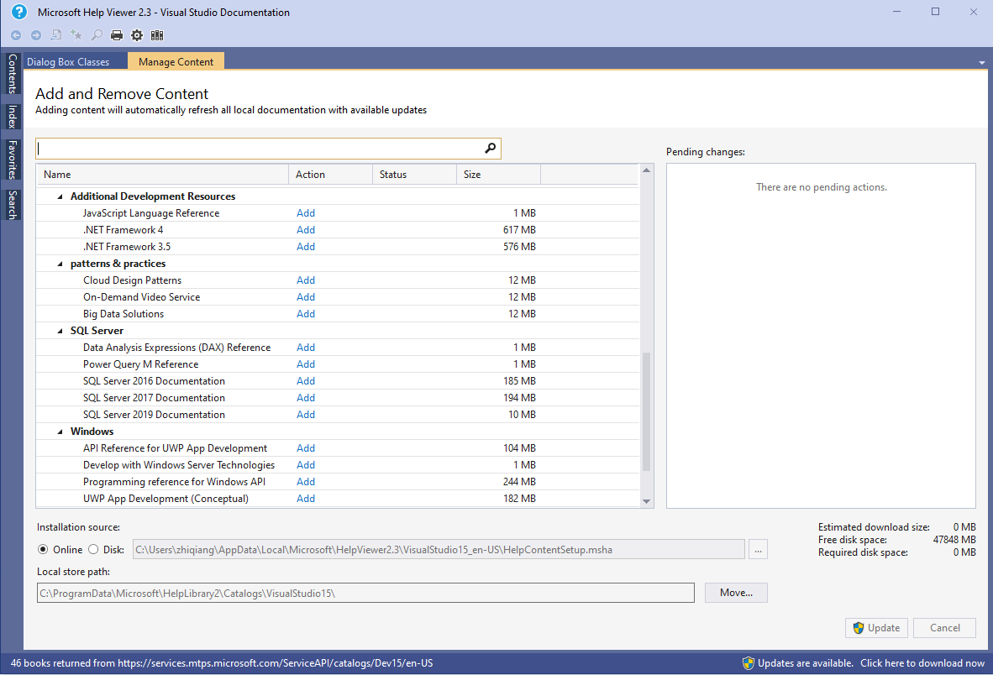Open the tab list dropdown arrow

coord(981,63)
